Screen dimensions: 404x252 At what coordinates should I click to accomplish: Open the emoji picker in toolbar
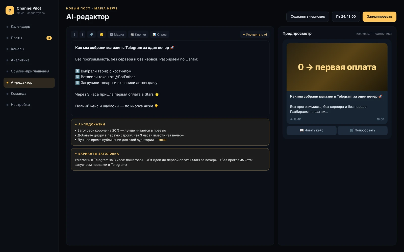point(102,35)
